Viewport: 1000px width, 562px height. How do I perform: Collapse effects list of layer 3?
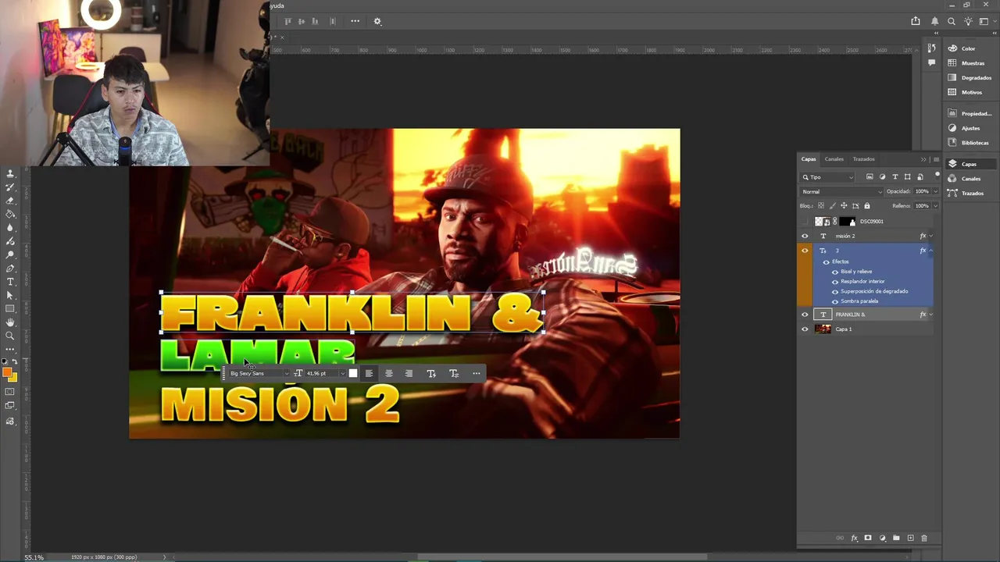coord(931,251)
